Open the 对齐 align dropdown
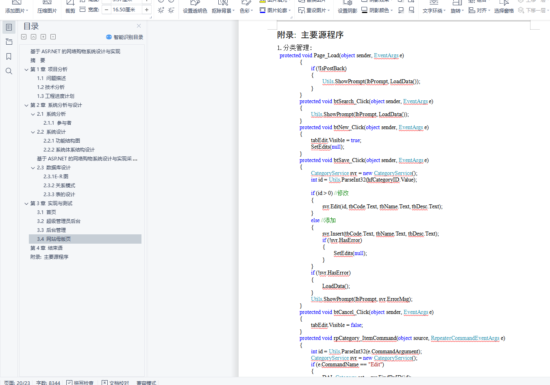The width and height of the screenshot is (550, 385). tap(480, 10)
